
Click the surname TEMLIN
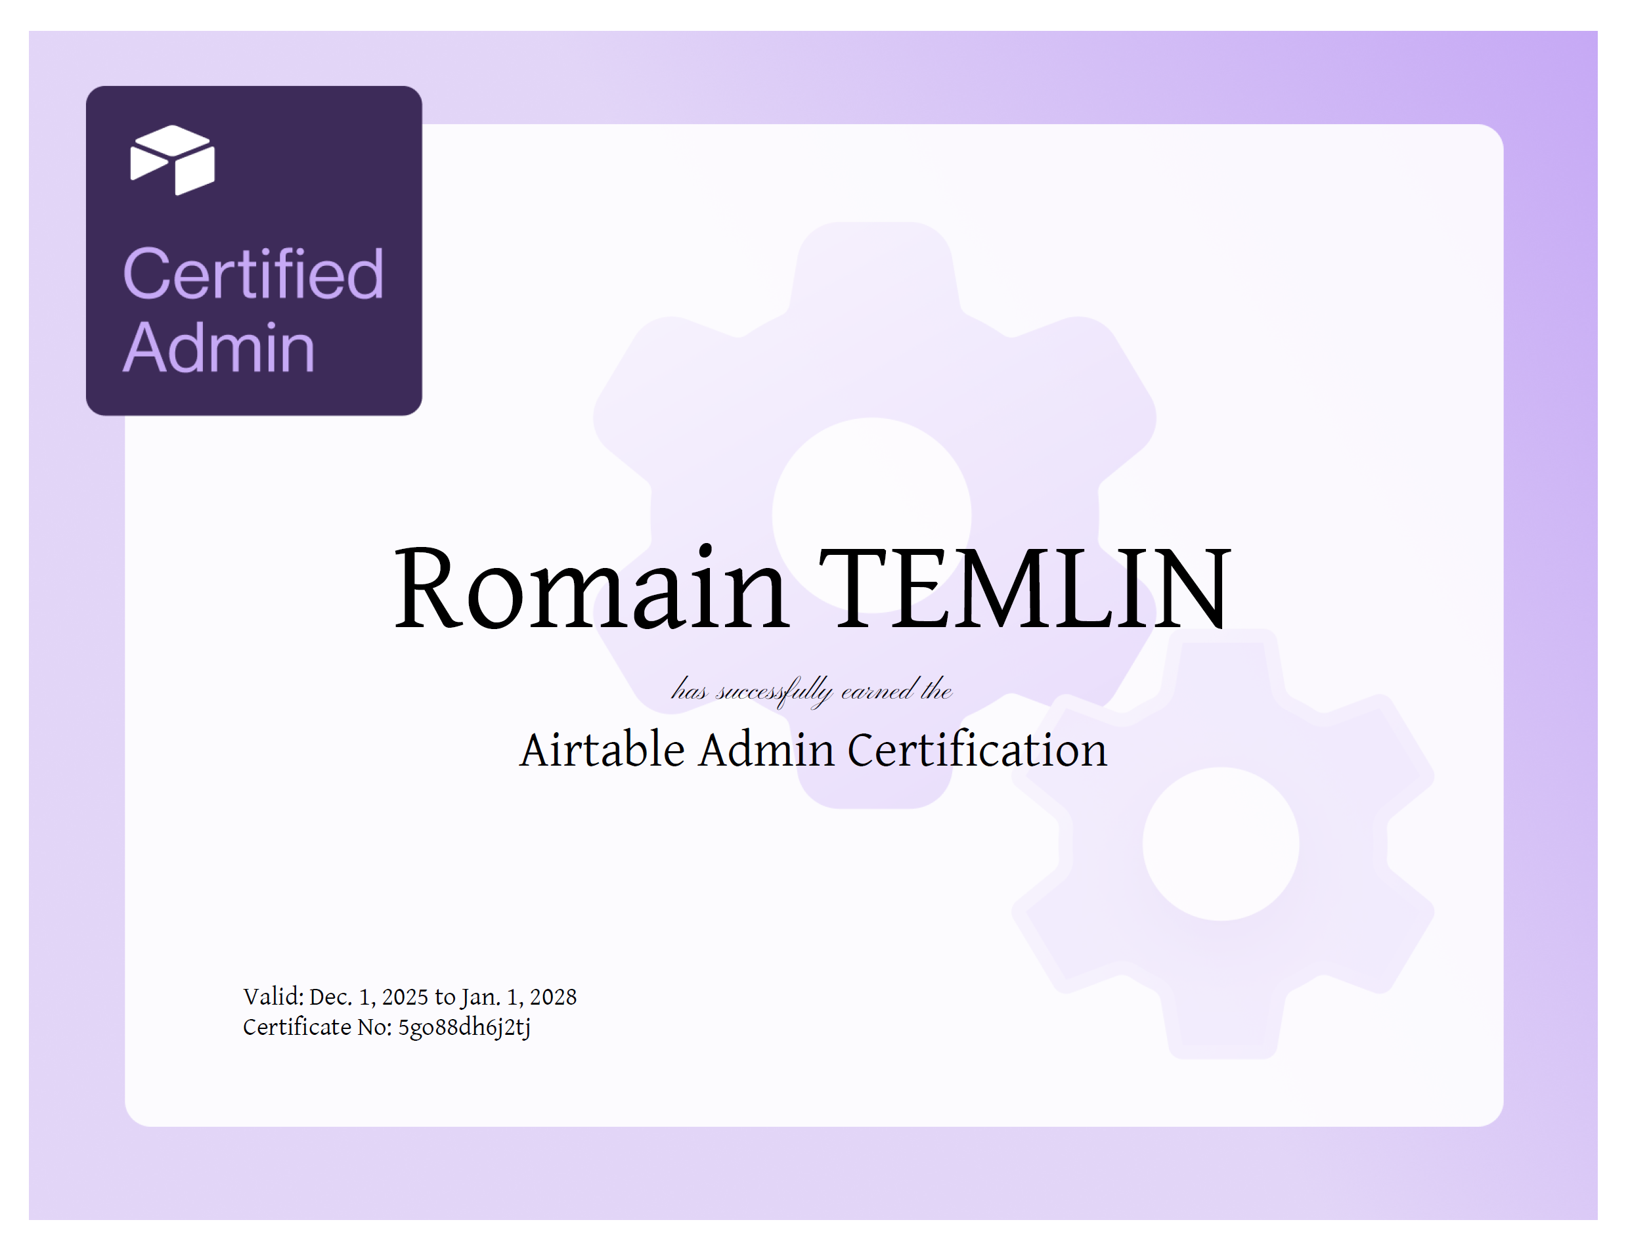point(1024,589)
